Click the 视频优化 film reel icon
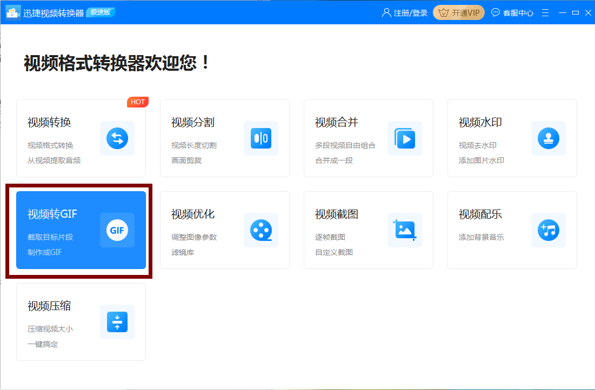This screenshot has height=390, width=595. tap(261, 230)
